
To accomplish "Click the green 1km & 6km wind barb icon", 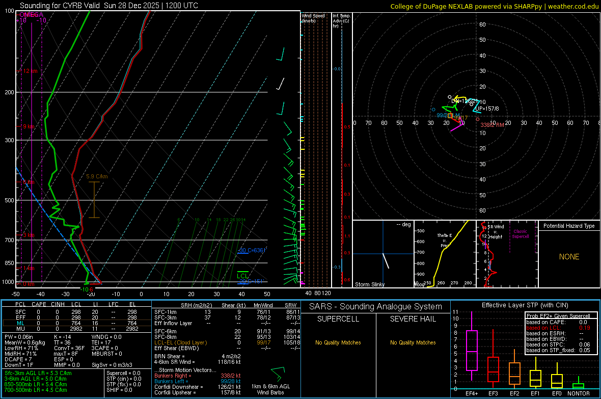I will (x=278, y=374).
